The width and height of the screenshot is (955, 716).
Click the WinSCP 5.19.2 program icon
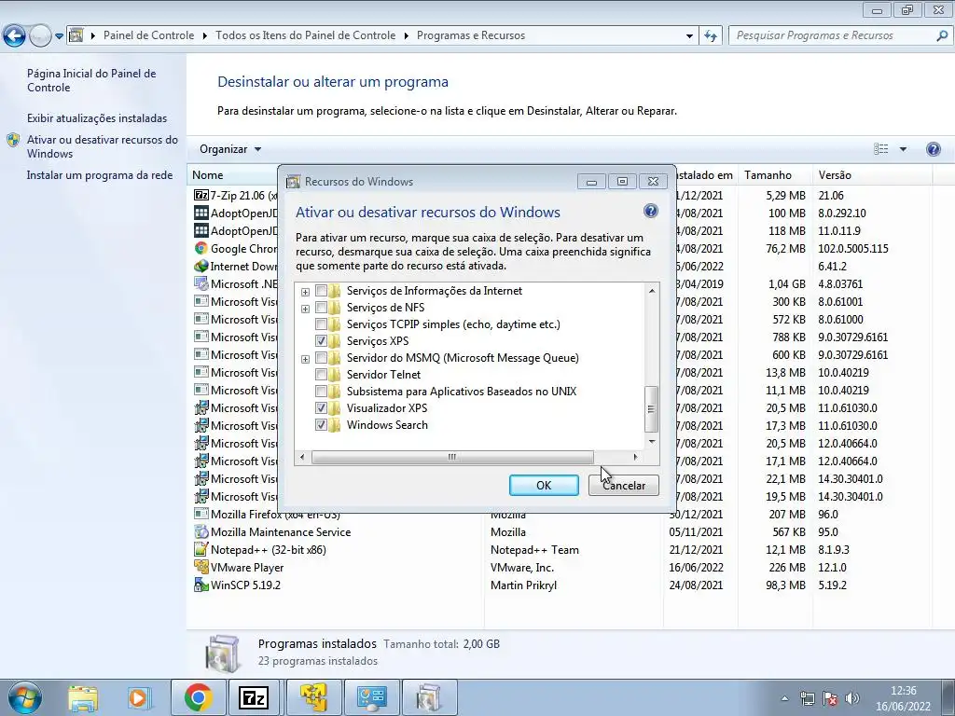(201, 585)
